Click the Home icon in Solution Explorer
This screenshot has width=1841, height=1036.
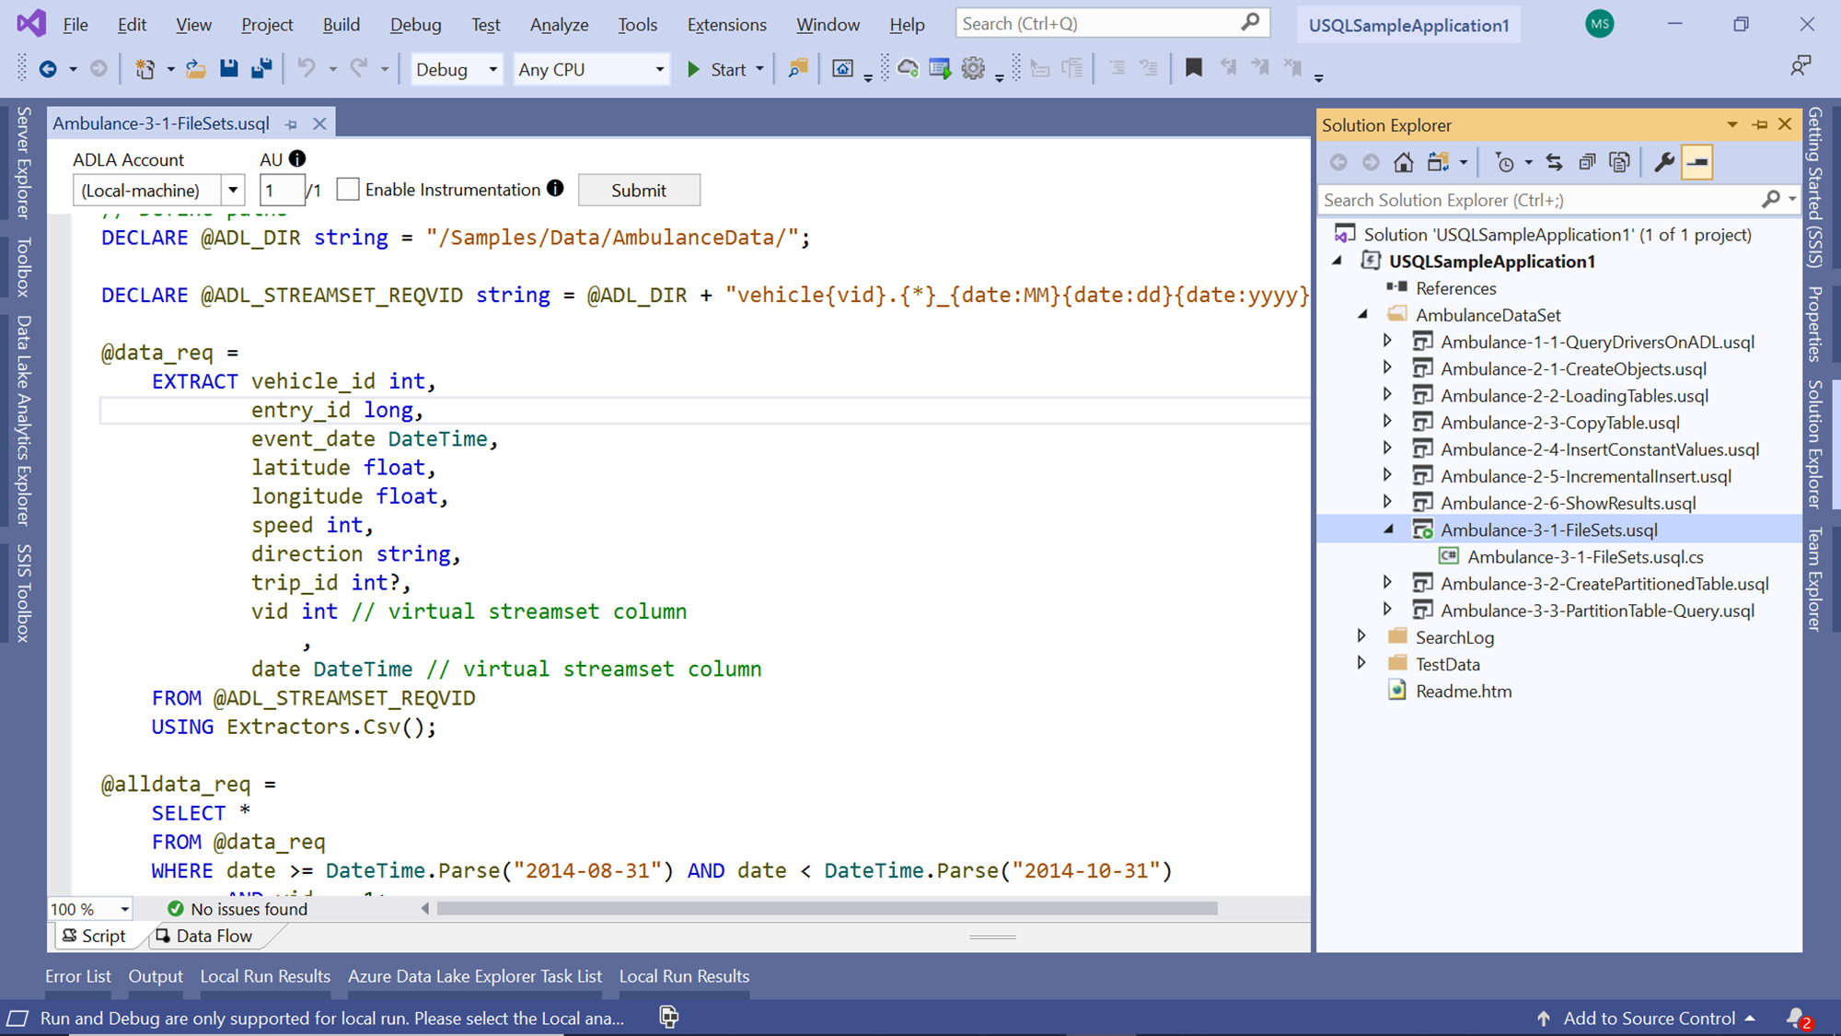point(1403,163)
